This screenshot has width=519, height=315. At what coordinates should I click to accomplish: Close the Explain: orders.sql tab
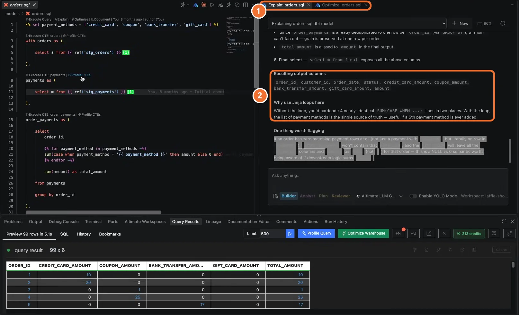[309, 5]
